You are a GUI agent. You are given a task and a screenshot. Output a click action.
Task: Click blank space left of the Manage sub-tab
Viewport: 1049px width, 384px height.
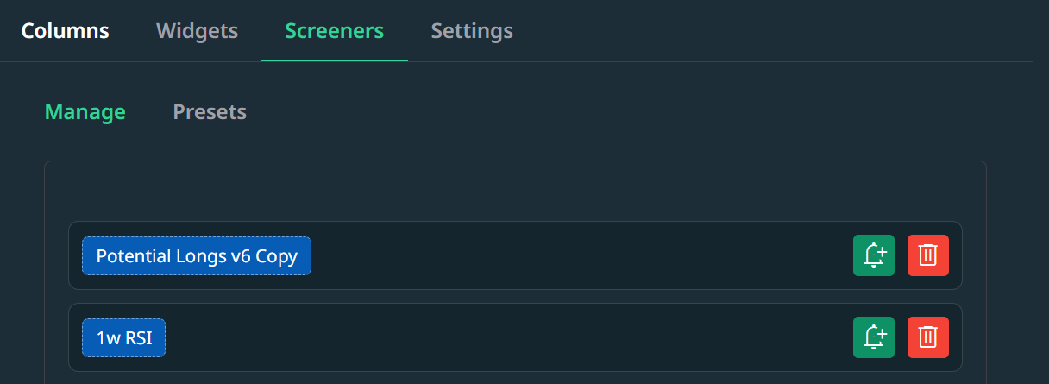[22, 112]
